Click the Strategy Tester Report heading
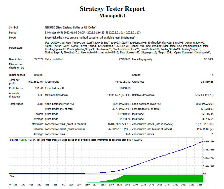The height and width of the screenshot is (189, 224). pos(112,9)
